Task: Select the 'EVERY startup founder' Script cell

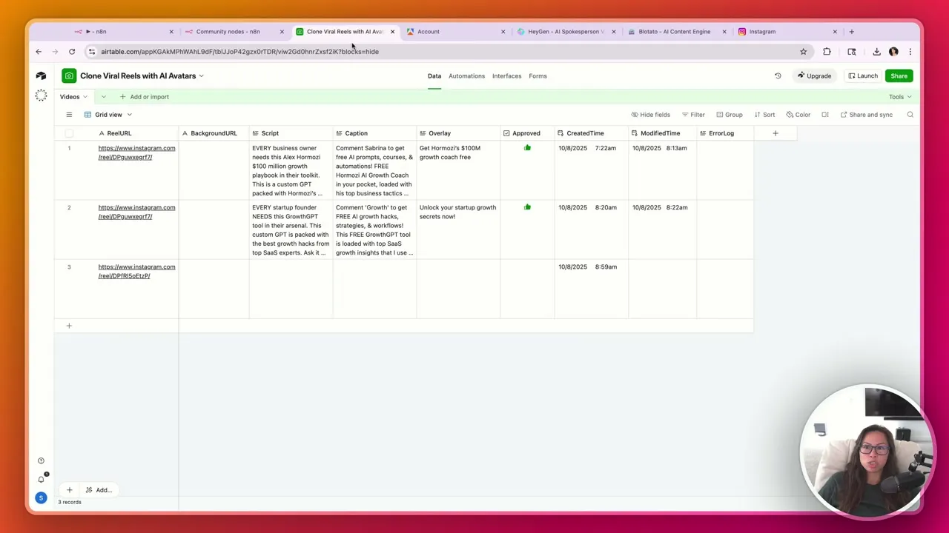Action: (x=291, y=229)
